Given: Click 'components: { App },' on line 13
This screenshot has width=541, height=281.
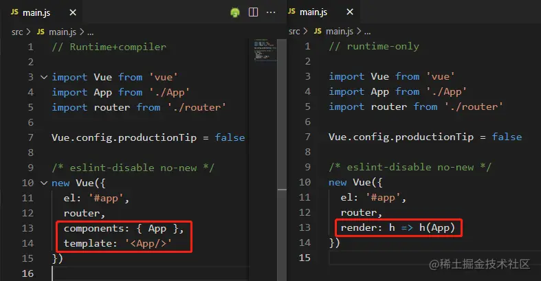Looking at the screenshot, I should 124,228.
